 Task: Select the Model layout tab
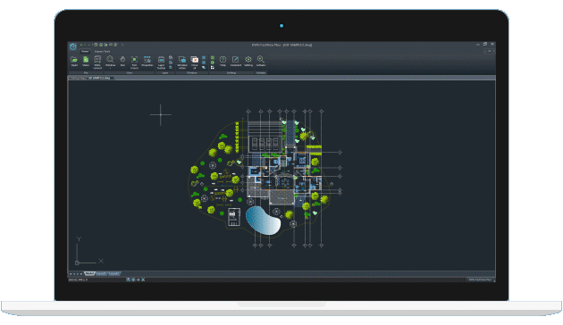click(89, 274)
